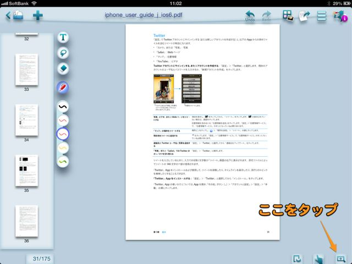Choose the yellow pen stroke
The width and height of the screenshot is (352, 264).
[63, 148]
